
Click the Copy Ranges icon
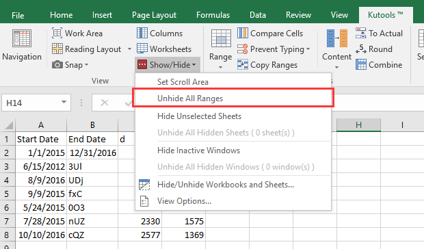tap(243, 64)
